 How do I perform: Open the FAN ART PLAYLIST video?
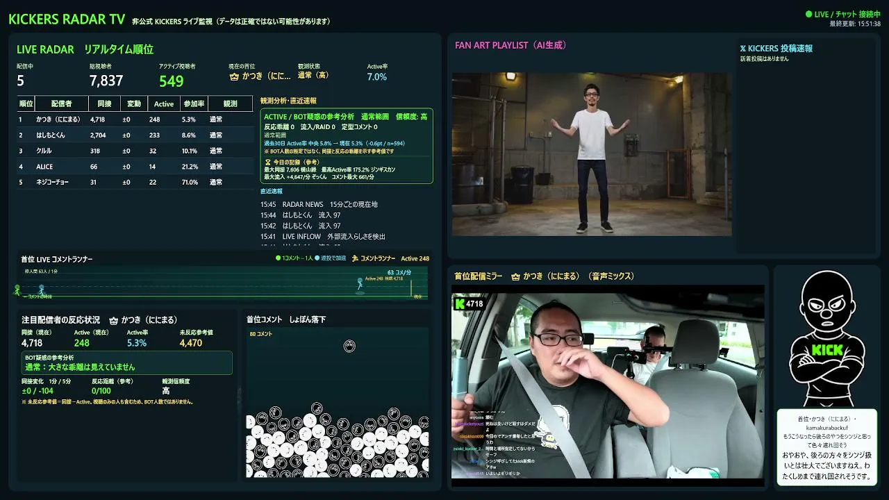coord(592,154)
